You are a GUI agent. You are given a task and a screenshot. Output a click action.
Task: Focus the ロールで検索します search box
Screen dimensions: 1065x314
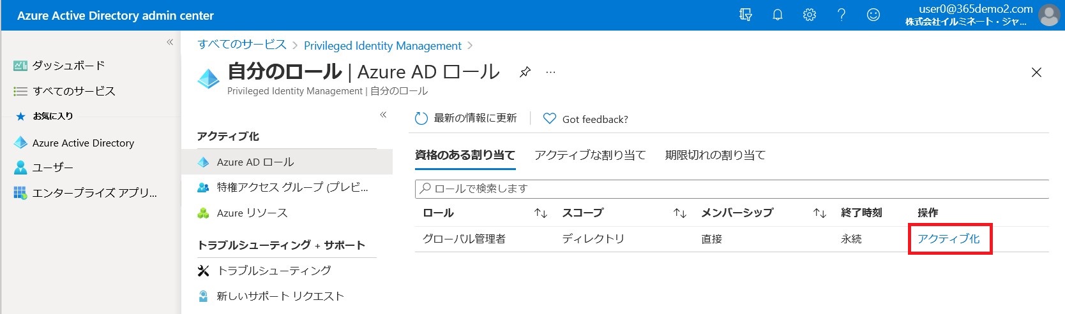pos(732,189)
